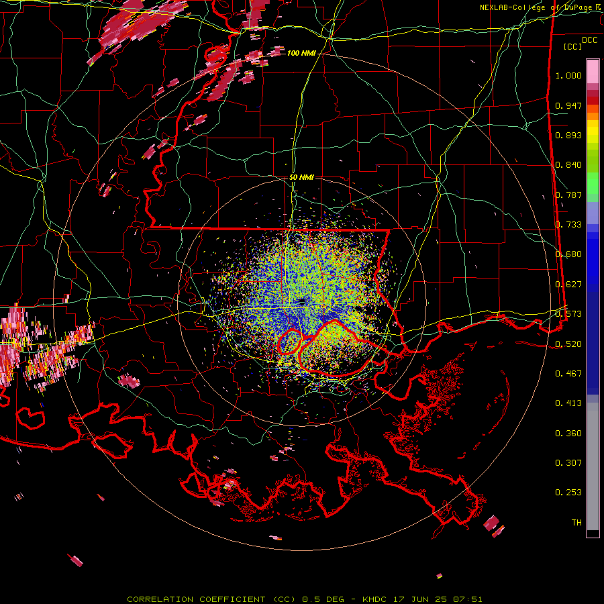604x604 pixels.
Task: Click the 1.000 value on the color scale
Action: 568,75
